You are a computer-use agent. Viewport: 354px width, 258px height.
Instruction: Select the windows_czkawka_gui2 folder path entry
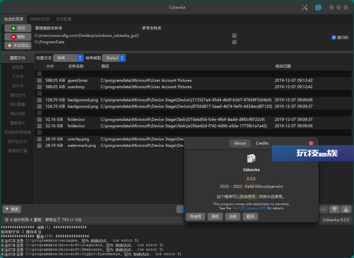[x=87, y=36]
